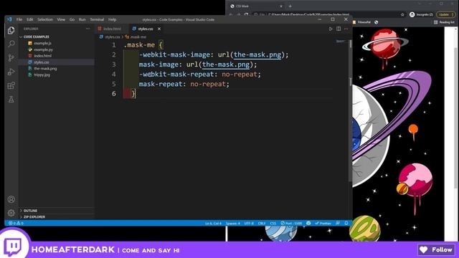Click the Follow button on the Twitch banner
459x258 pixels.
(x=437, y=249)
